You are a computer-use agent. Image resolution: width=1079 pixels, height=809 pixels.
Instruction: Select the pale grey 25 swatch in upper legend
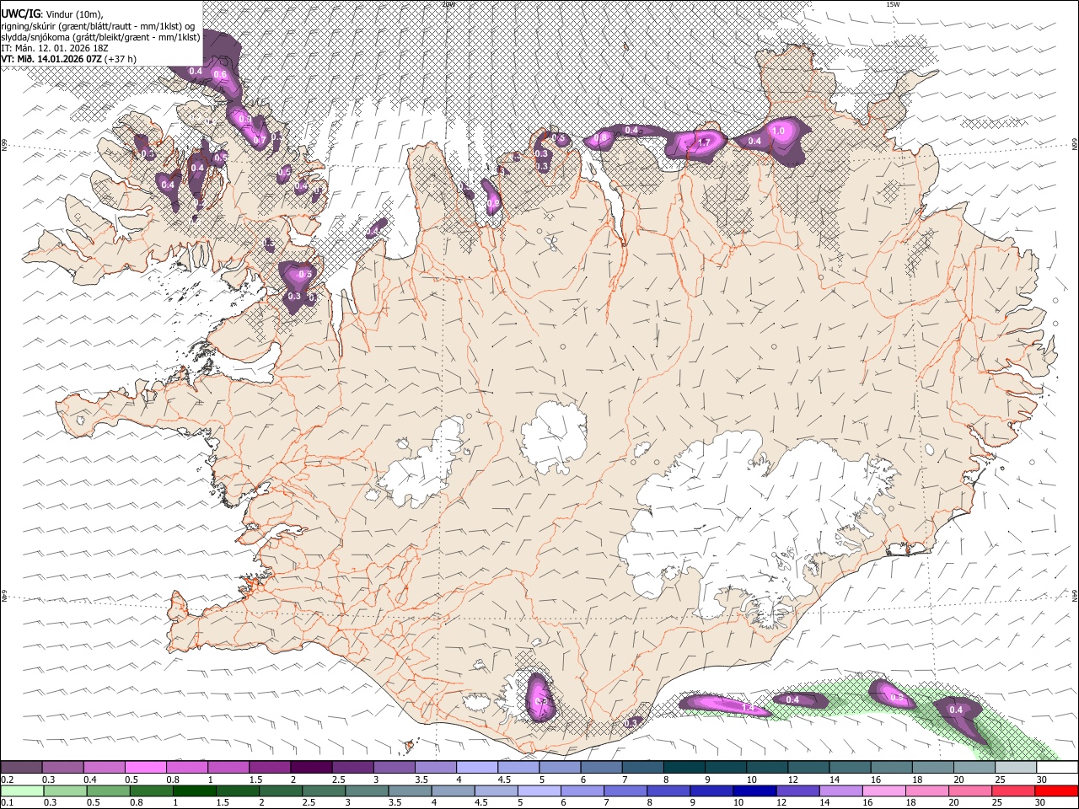pyautogui.click(x=1016, y=768)
